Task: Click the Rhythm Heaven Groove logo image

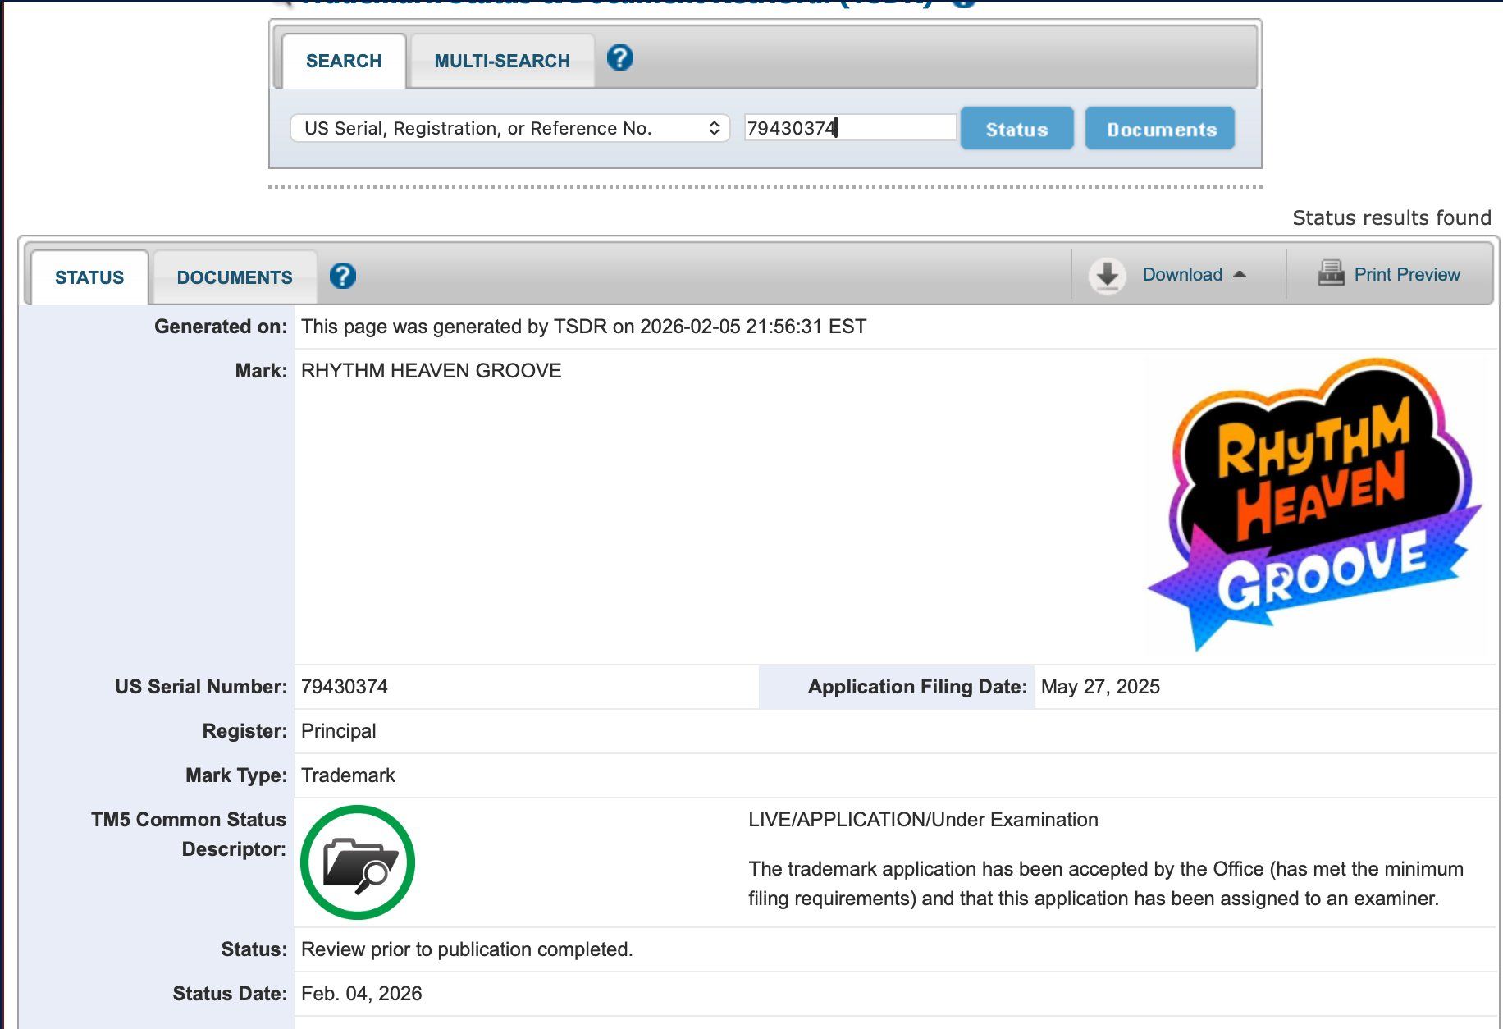Action: pos(1316,505)
